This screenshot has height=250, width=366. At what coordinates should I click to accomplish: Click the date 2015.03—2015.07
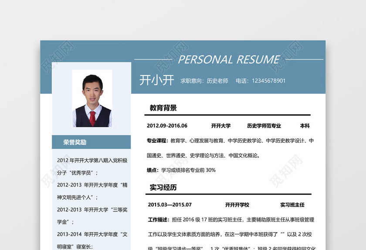tap(169, 205)
